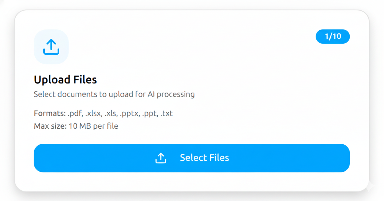Click the AI processing description text

(114, 94)
